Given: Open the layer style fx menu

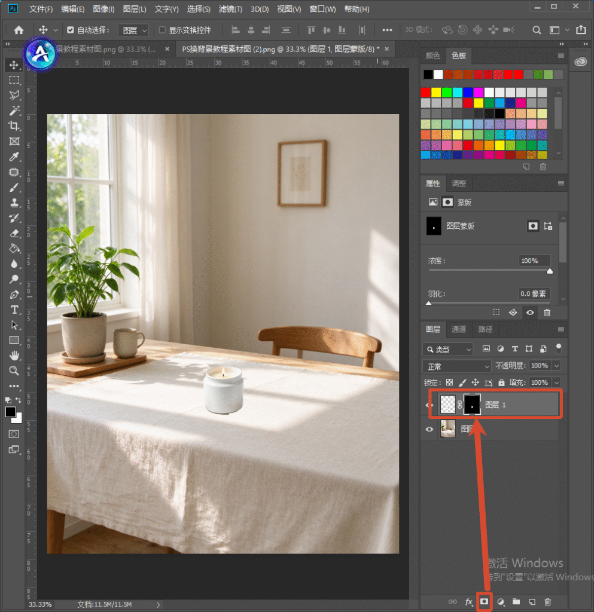Looking at the screenshot, I should point(468,602).
